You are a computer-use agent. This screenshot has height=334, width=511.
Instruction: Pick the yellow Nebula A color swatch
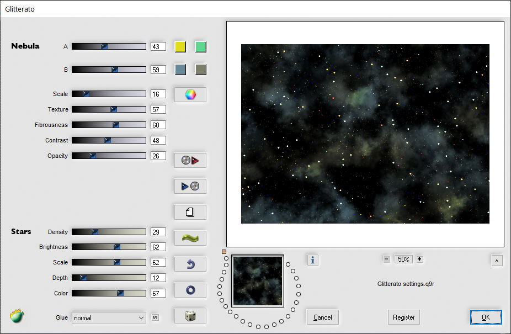pos(180,46)
